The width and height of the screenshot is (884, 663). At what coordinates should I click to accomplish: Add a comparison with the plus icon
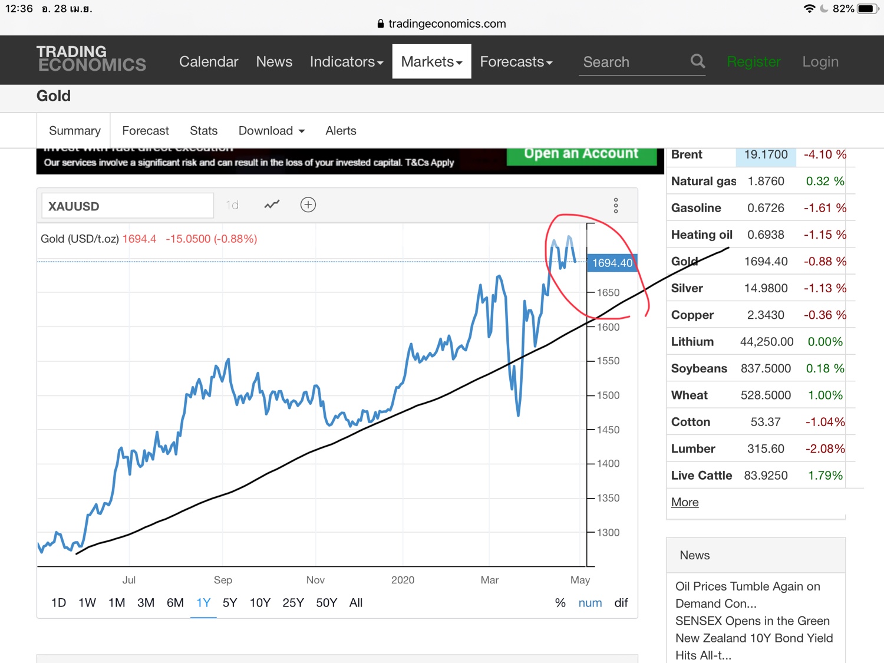tap(308, 205)
